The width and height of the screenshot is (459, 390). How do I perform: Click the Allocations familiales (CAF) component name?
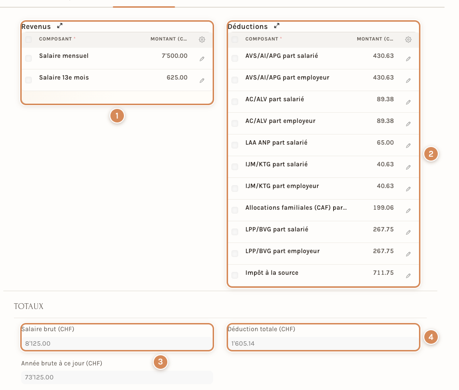[296, 208]
